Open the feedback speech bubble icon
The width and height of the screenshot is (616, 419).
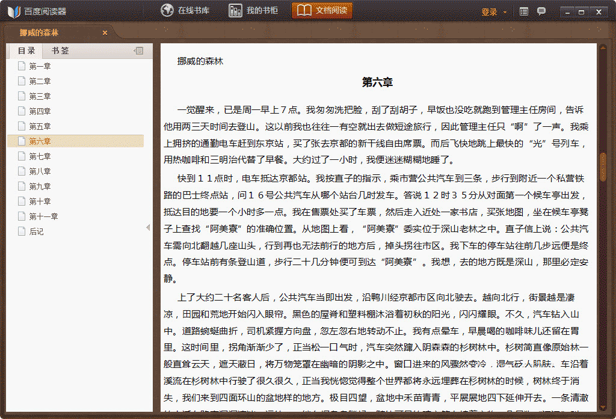(x=541, y=11)
